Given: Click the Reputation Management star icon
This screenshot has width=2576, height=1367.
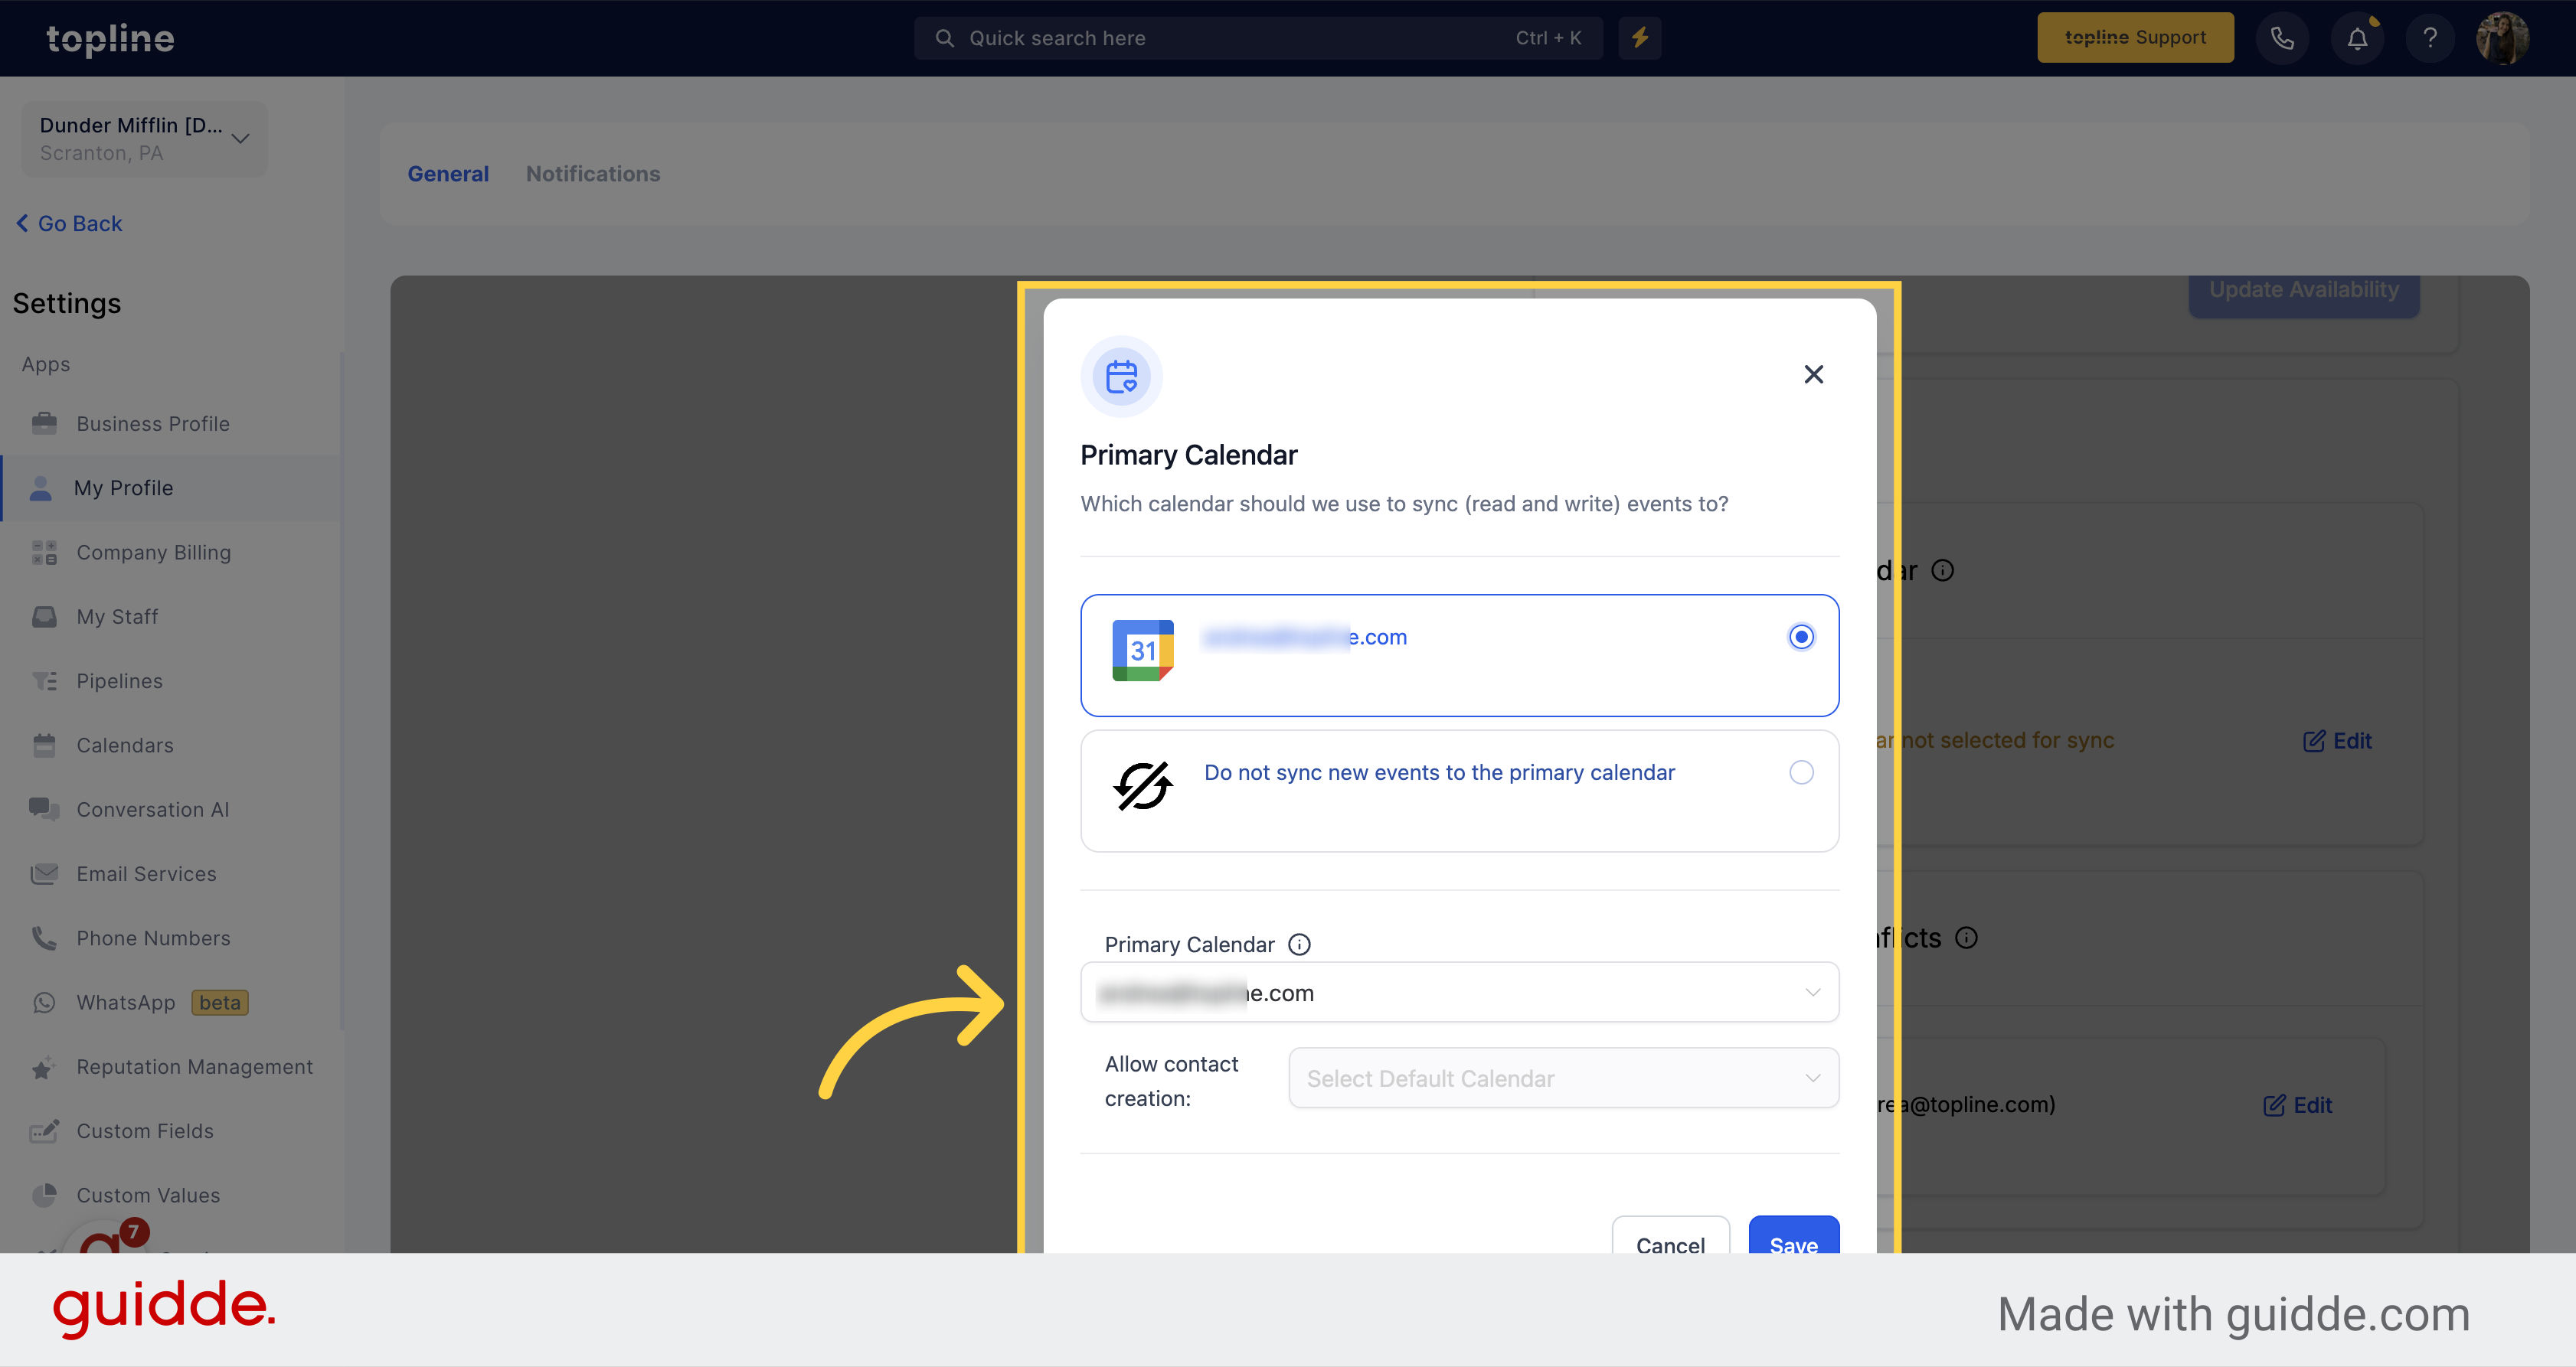Looking at the screenshot, I should 42,1068.
